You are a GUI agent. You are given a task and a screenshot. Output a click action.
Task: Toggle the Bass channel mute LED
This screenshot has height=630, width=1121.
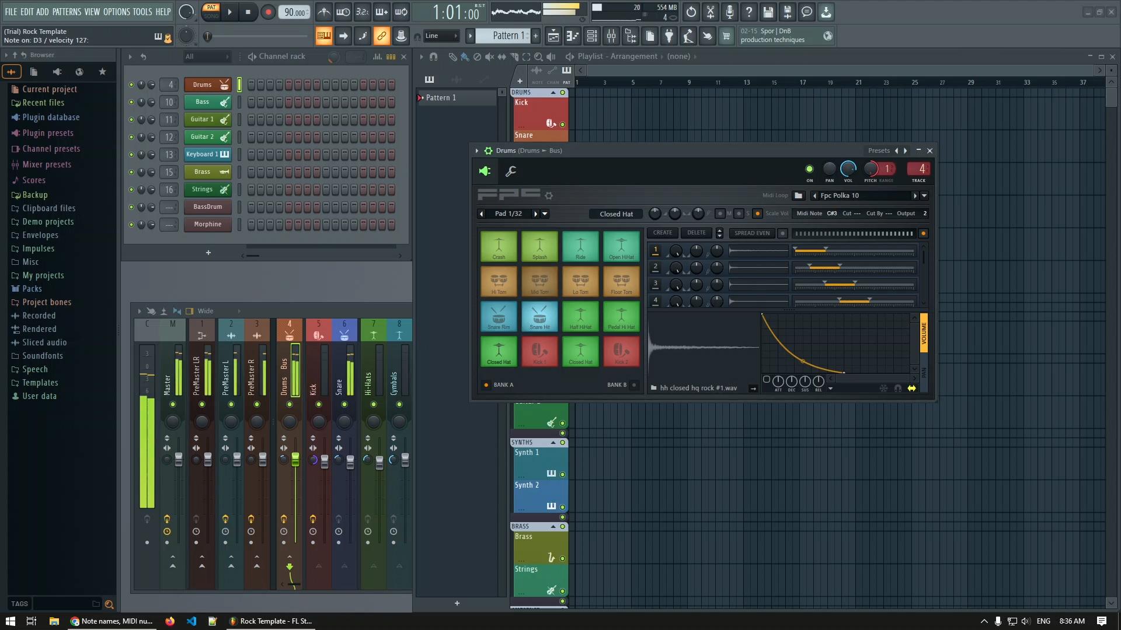coord(131,102)
